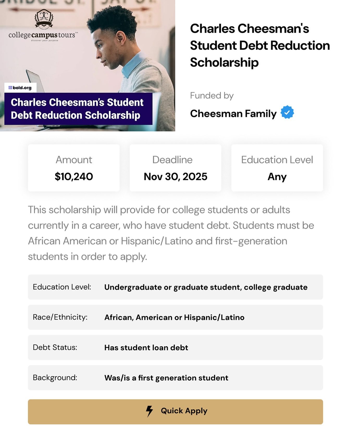This screenshot has height=438, width=351.
Task: Click the Debt Status eligibility row
Action: click(x=175, y=347)
